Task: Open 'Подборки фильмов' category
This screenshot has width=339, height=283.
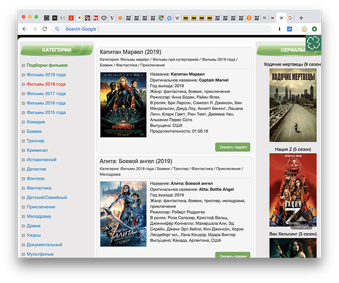Action: coord(47,65)
